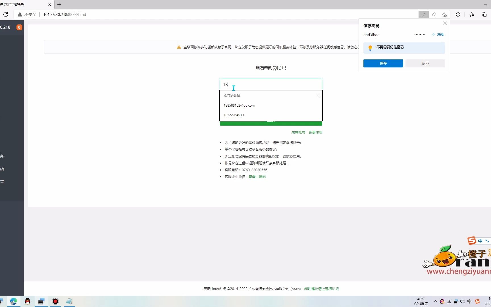Viewport: 491px width, 307px height.
Task: Select the address bar URL text
Action: pyautogui.click(x=65, y=14)
